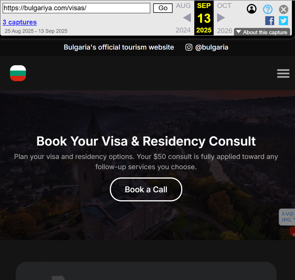Close the Wayback Machine toolbar
This screenshot has width=295, height=280.
(284, 10)
